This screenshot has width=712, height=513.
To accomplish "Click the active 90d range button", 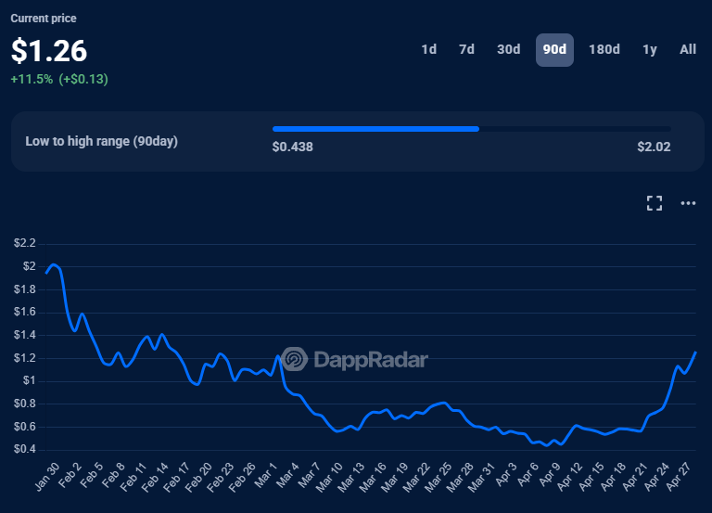I will coord(554,49).
